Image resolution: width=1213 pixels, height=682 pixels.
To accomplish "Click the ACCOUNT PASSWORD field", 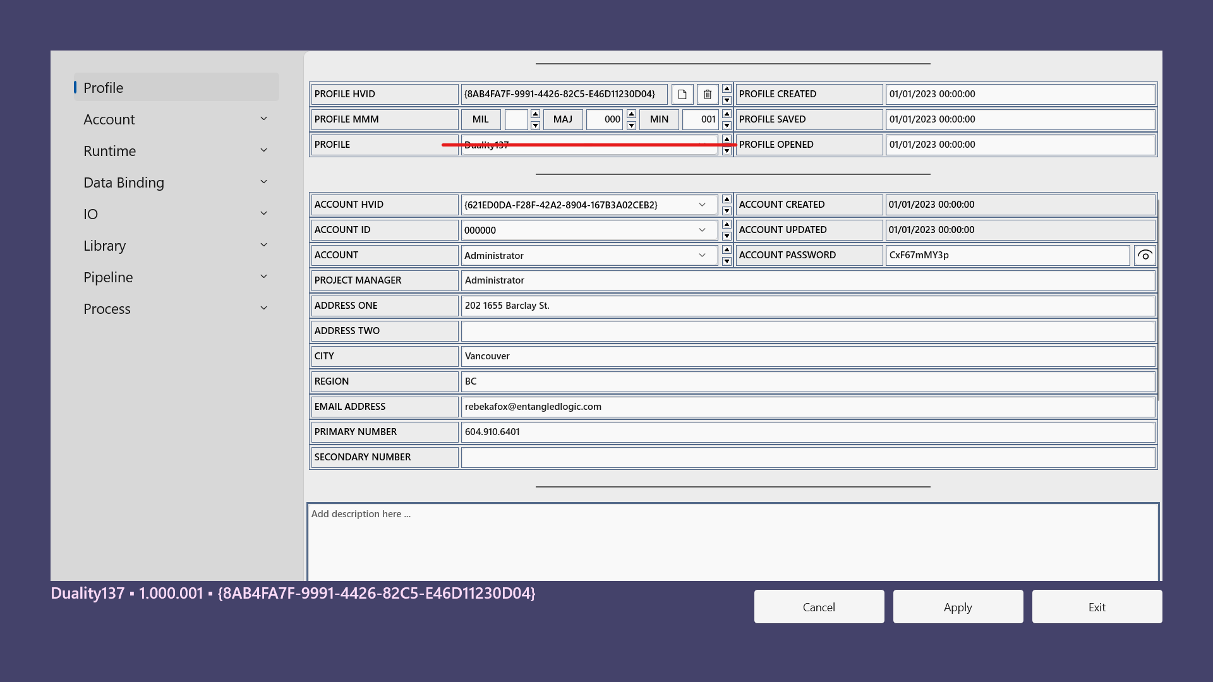I will pos(1008,255).
